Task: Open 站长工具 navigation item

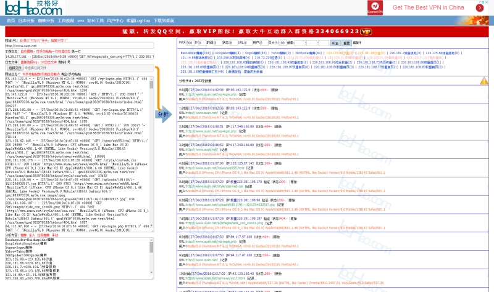Action: click(x=96, y=21)
